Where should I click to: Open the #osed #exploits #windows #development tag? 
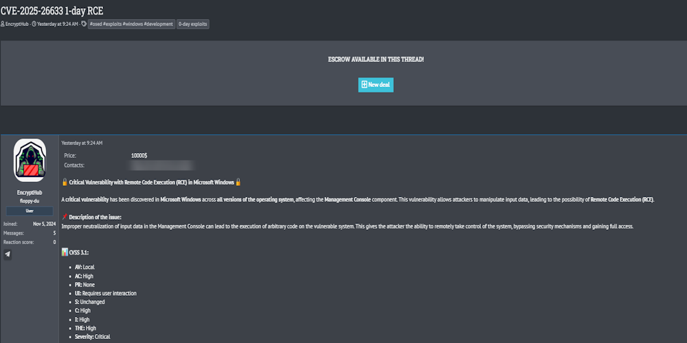[x=131, y=24]
